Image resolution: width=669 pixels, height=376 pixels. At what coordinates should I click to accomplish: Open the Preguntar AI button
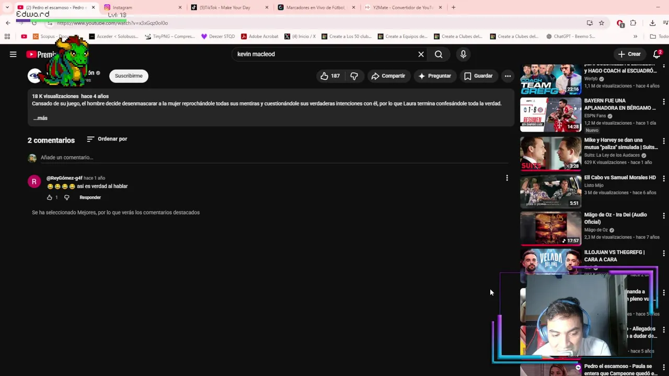(434, 76)
